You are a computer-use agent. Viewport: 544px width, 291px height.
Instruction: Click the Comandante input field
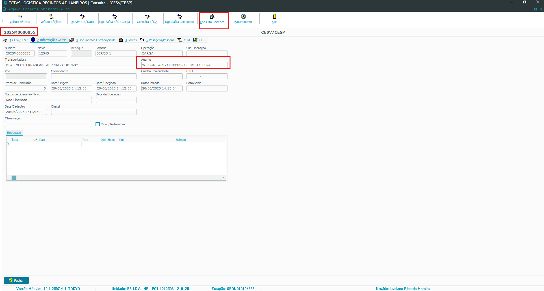(94, 76)
